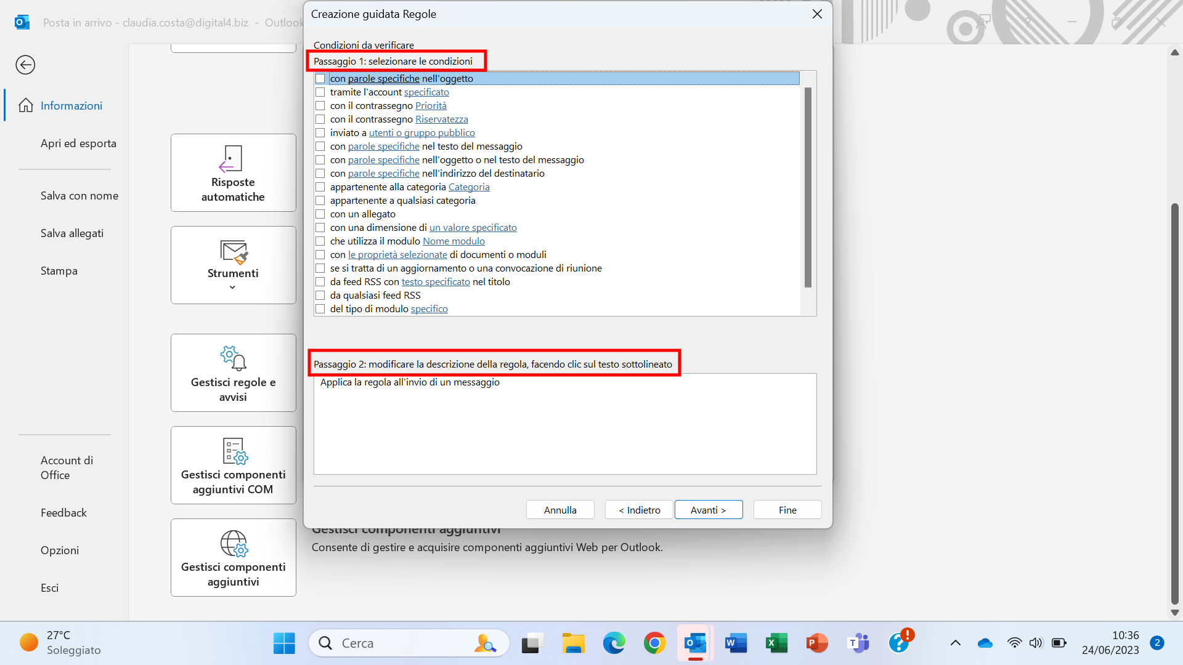
Task: Open Microsoft Teams from taskbar
Action: [x=858, y=643]
